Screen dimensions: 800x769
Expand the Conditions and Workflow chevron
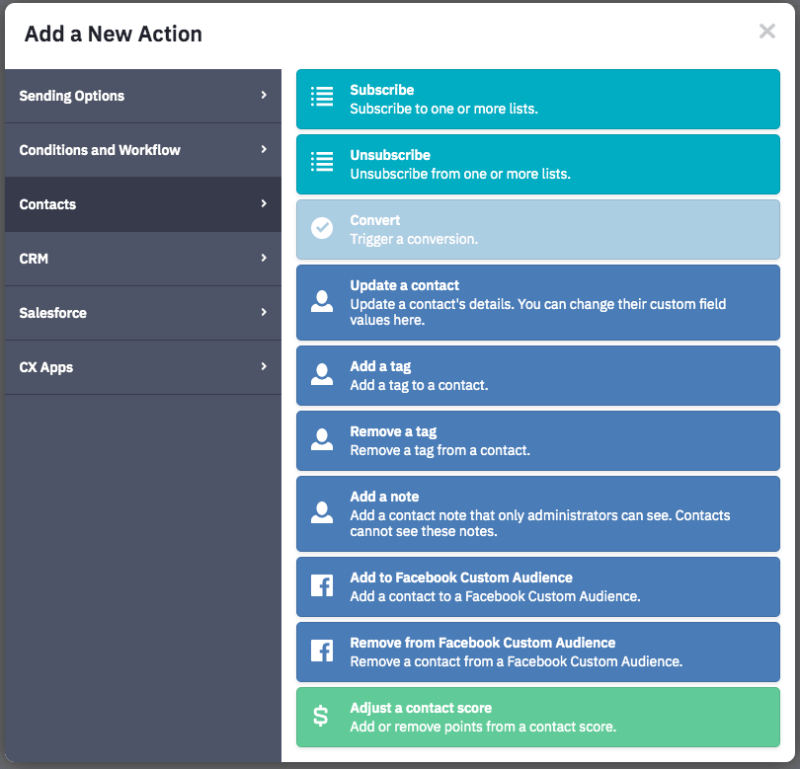[264, 149]
